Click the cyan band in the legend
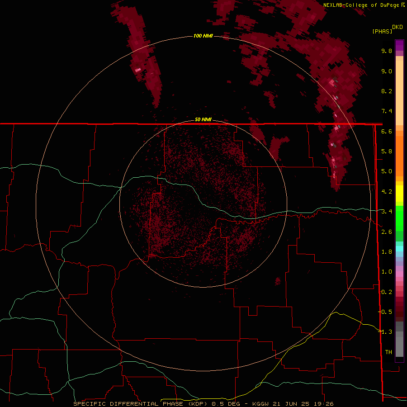This screenshot has width=407, height=407. pyautogui.click(x=399, y=249)
